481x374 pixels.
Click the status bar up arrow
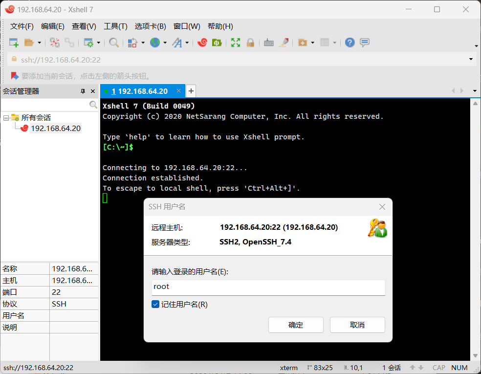point(413,368)
